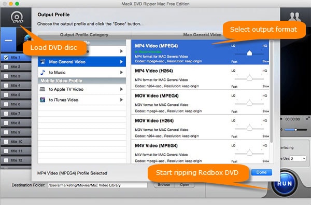Adjust the preview volume slider

pos(295,130)
